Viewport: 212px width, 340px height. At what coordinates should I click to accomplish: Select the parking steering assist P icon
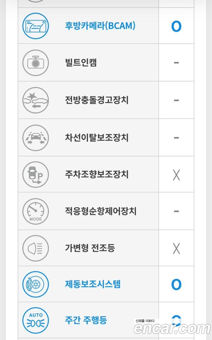(x=36, y=175)
